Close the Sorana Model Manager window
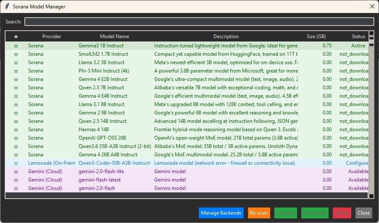 tap(372, 7)
